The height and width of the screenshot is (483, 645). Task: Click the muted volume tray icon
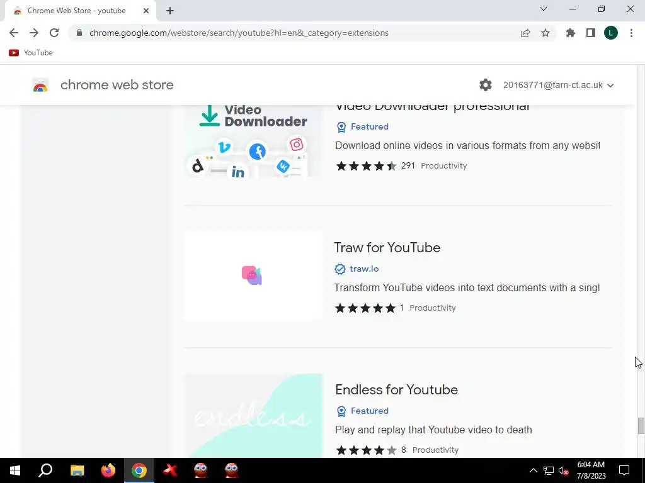point(564,470)
